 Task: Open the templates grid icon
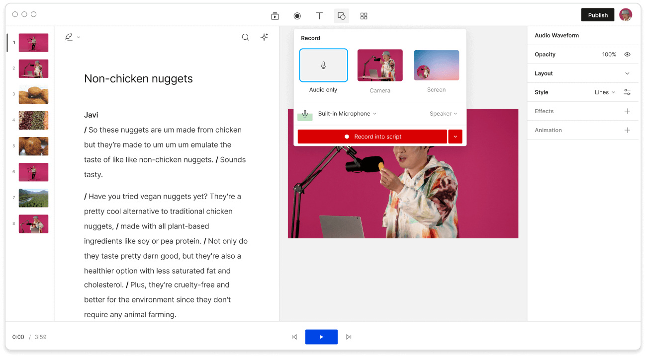(364, 15)
